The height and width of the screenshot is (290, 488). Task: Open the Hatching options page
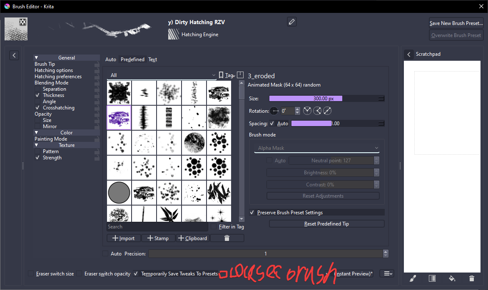54,70
